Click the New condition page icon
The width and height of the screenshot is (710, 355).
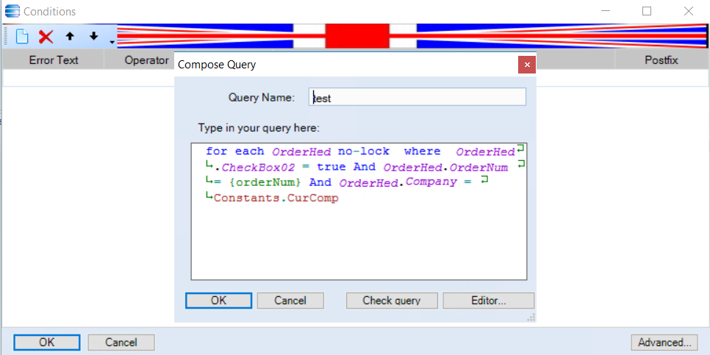(x=22, y=36)
